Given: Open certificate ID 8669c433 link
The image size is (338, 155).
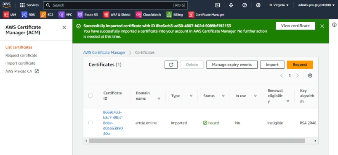Looking at the screenshot, I should coord(113,123).
